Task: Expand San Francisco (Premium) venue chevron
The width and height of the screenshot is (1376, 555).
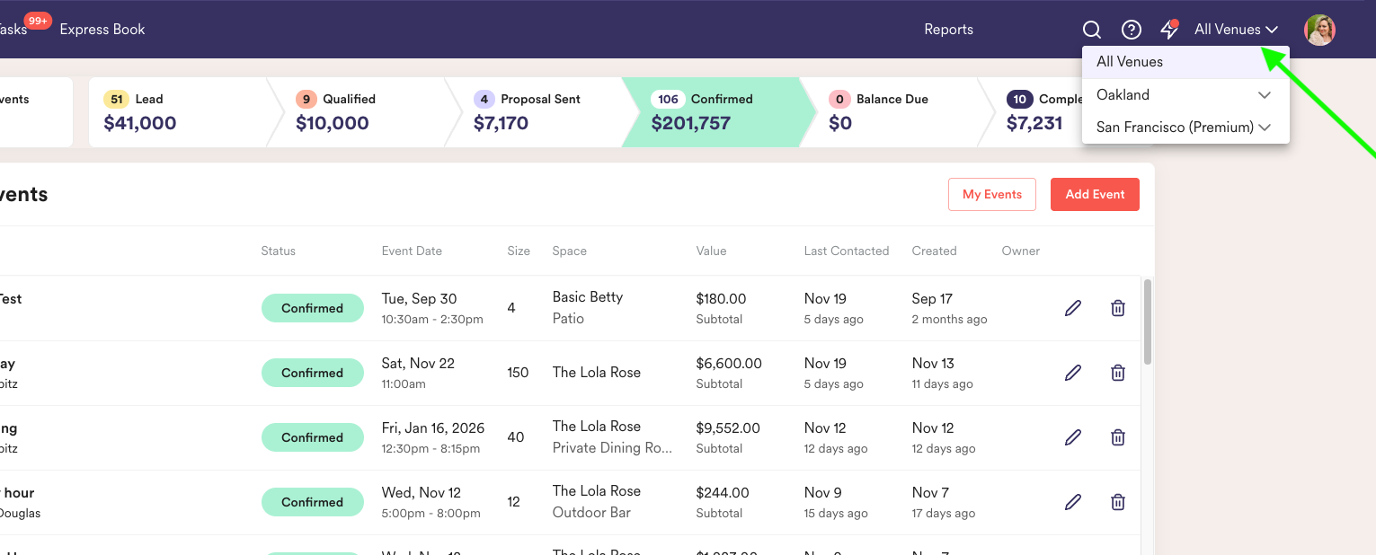Action: point(1265,128)
